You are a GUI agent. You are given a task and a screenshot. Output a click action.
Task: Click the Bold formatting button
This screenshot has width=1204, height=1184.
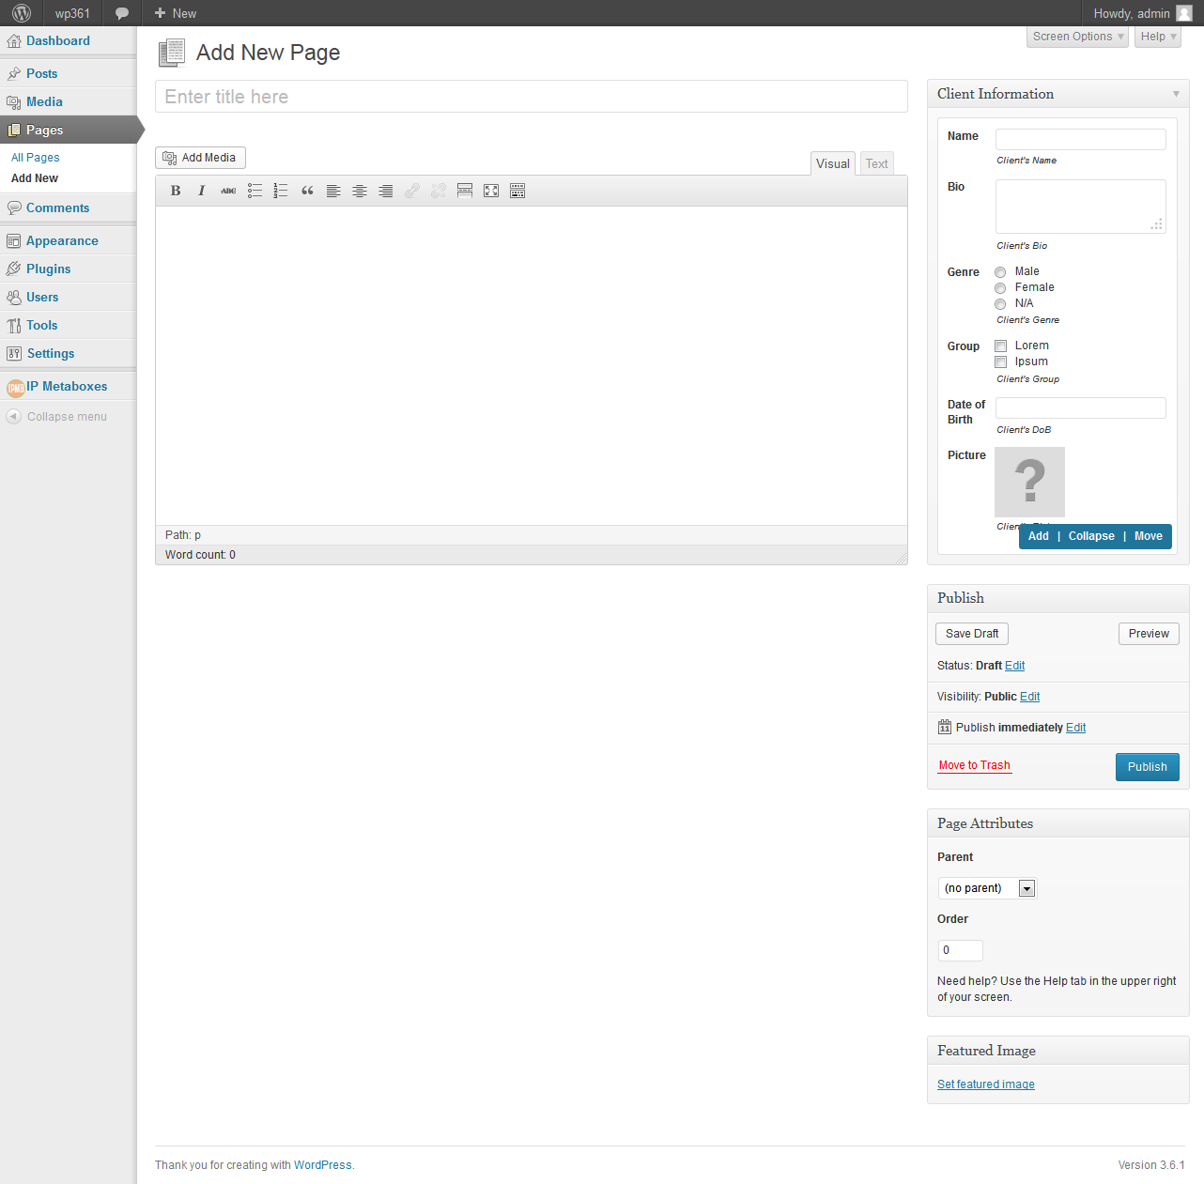[x=176, y=191]
